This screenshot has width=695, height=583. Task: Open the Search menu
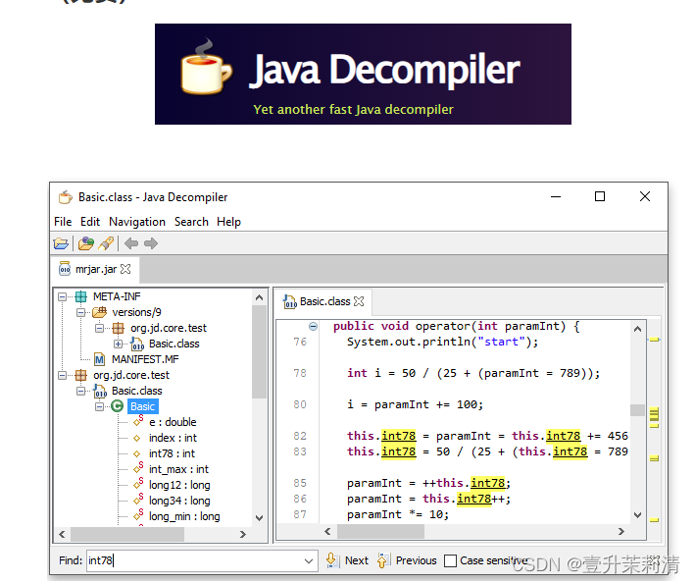[191, 222]
